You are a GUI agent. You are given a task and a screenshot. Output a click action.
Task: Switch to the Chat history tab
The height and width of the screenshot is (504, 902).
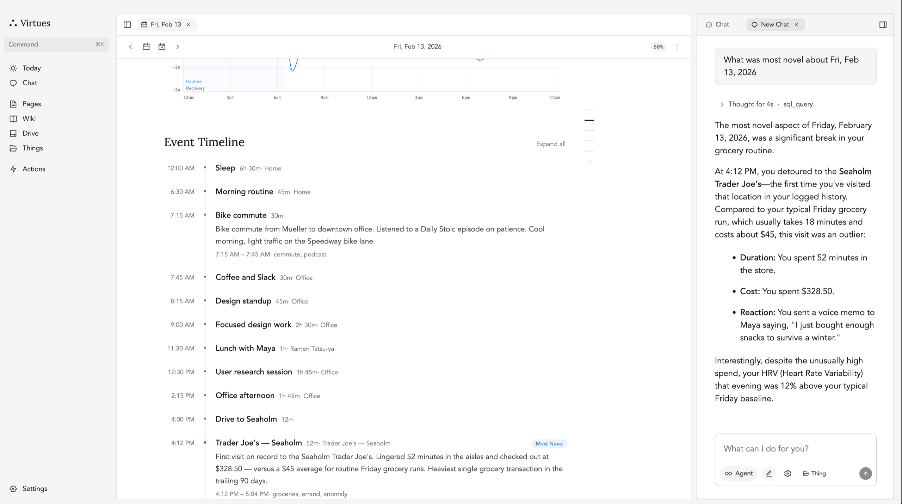(x=717, y=25)
